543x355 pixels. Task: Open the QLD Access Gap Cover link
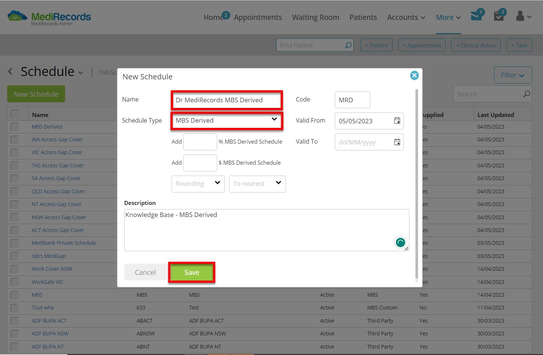tap(58, 191)
